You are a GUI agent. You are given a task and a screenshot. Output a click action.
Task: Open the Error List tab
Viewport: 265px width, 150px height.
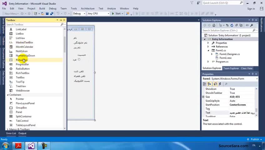11,133
